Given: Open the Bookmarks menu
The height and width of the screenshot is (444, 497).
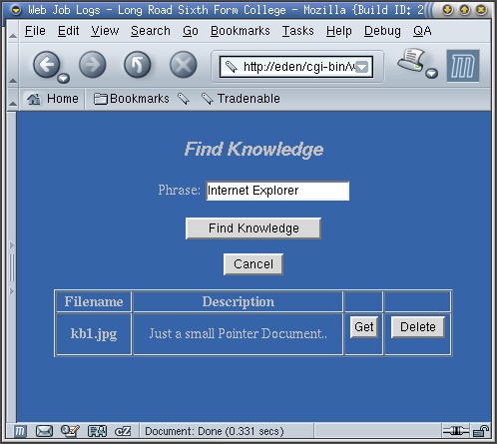Looking at the screenshot, I should coord(241,31).
